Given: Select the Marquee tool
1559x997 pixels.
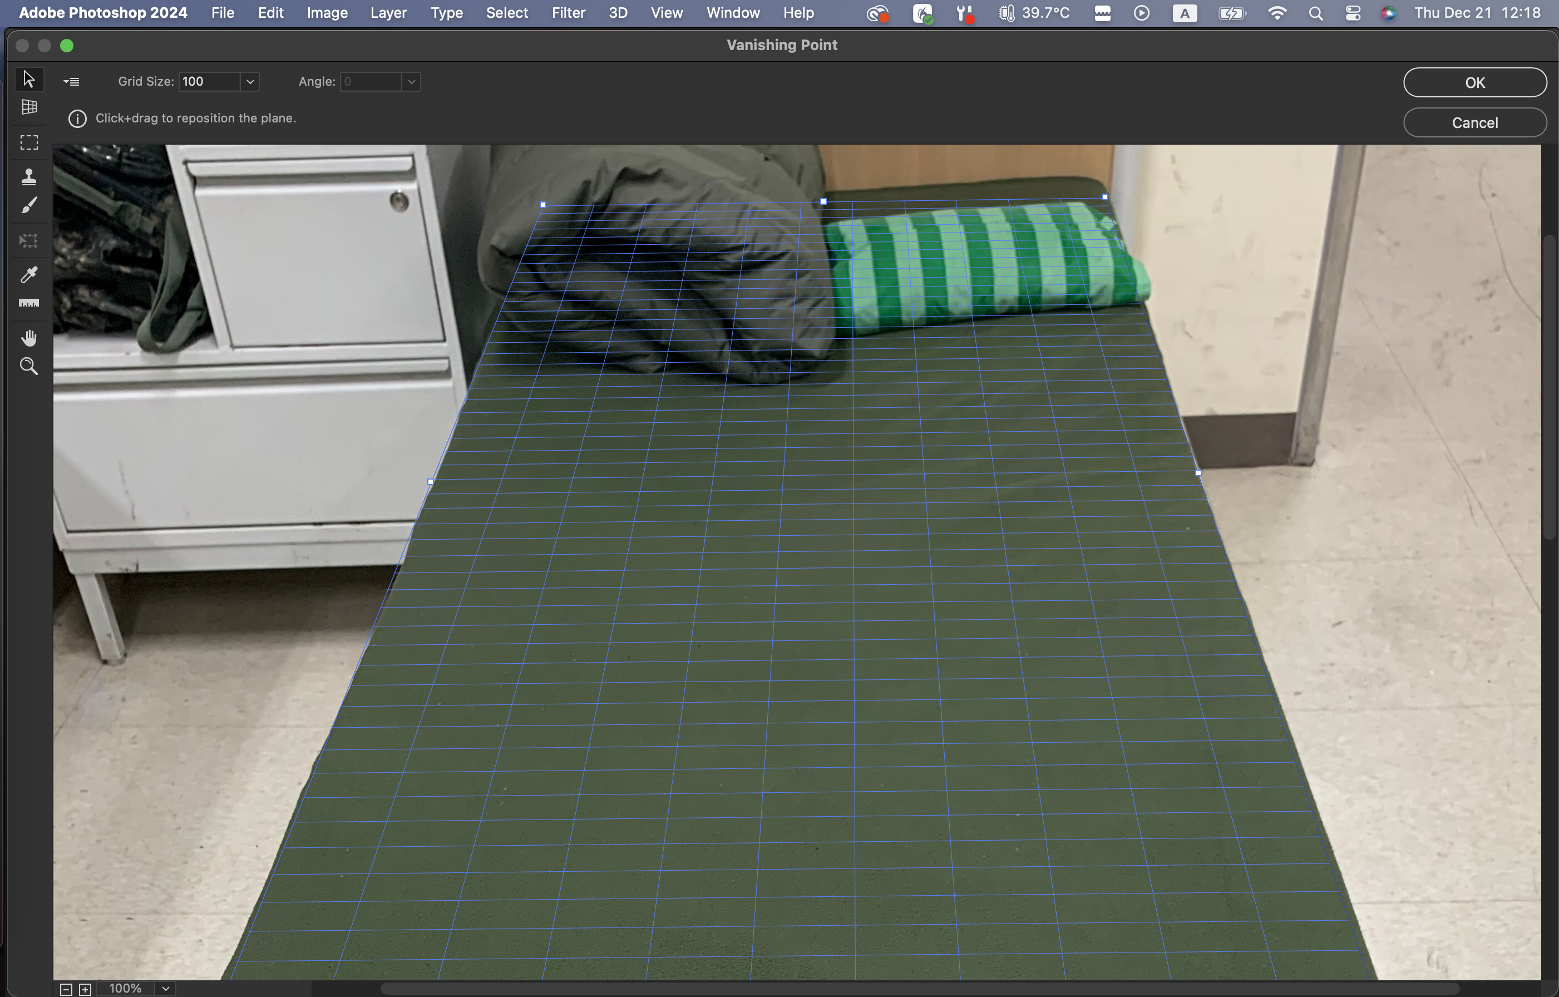Looking at the screenshot, I should point(28,142).
